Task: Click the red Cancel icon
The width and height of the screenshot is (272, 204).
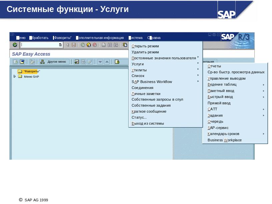Action: pos(95,45)
